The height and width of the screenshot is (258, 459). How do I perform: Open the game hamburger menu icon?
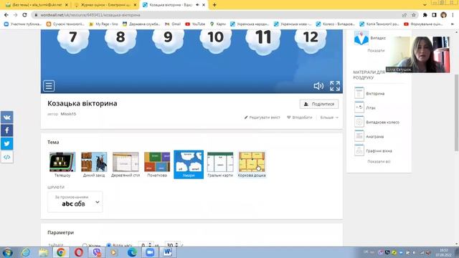tap(49, 86)
